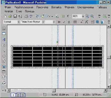111x98 pixels.
Task: Click the Increase Font Size icon
Action: tap(86, 22)
